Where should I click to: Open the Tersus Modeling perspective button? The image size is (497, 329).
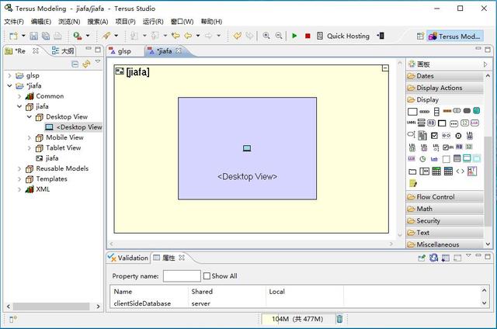[454, 36]
